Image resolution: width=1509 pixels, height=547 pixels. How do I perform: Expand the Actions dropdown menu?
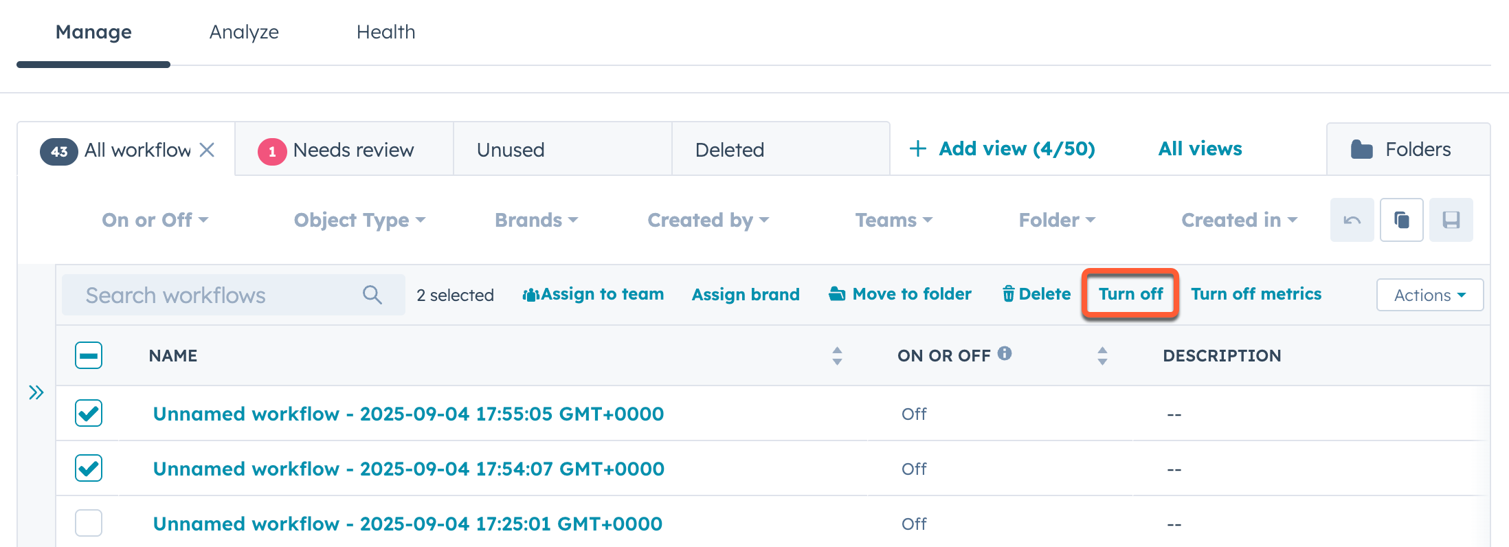pos(1429,295)
